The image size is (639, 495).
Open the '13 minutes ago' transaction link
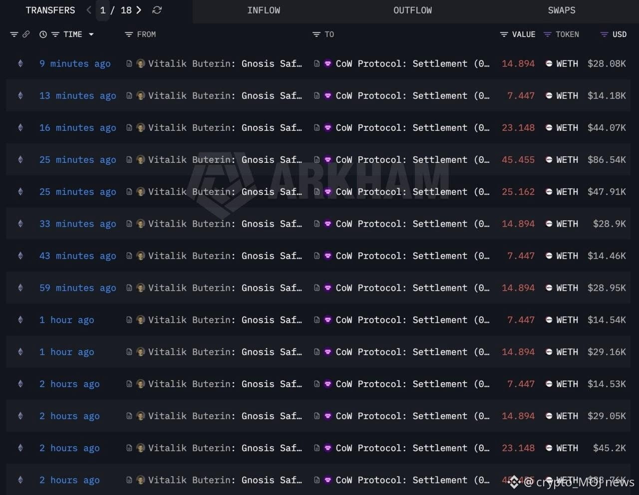coord(78,95)
